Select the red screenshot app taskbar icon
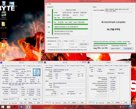This screenshot has height=109, width=136. click(15, 107)
